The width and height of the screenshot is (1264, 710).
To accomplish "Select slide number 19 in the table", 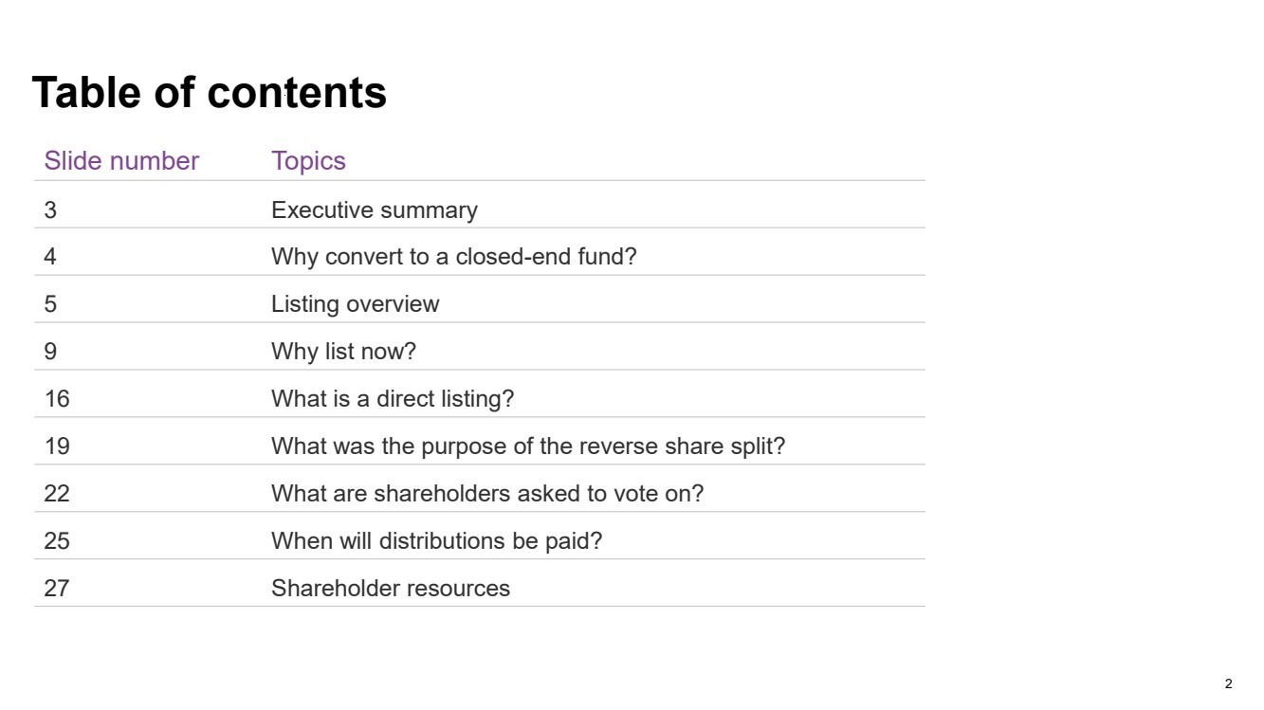I will coord(57,446).
